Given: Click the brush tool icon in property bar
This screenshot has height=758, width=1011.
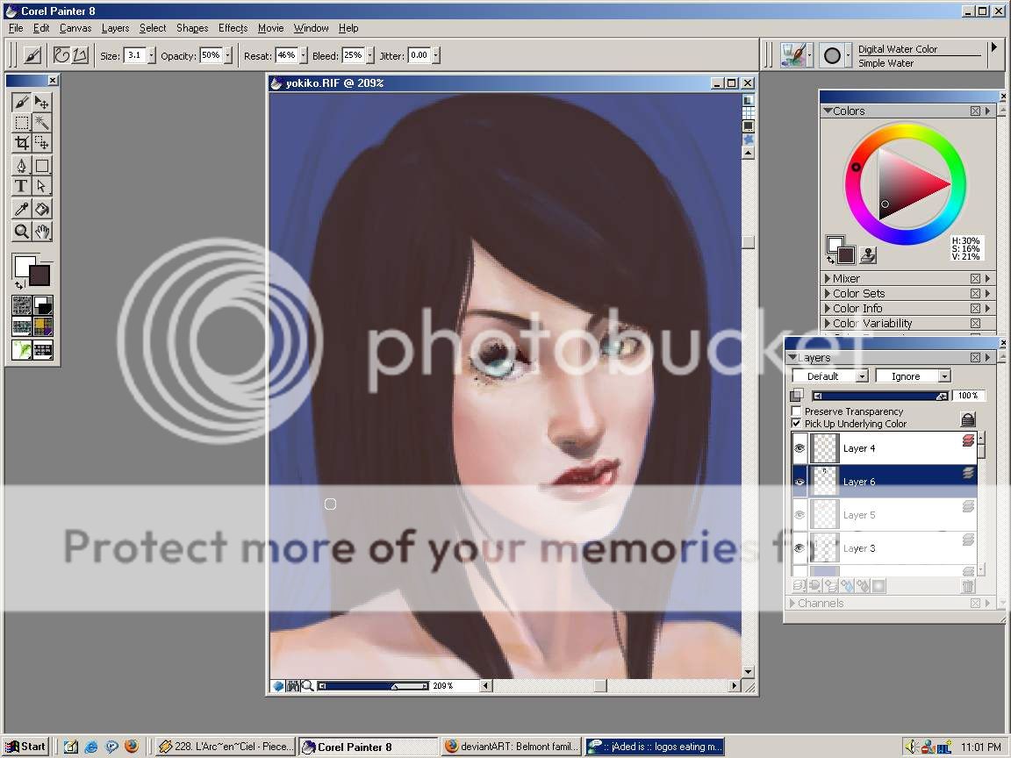Looking at the screenshot, I should tap(32, 55).
